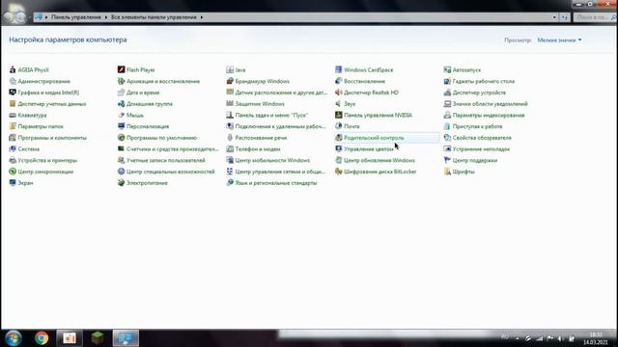This screenshot has height=347, width=618.
Task: Open Minecraft block icon in taskbar
Action: pos(98,338)
